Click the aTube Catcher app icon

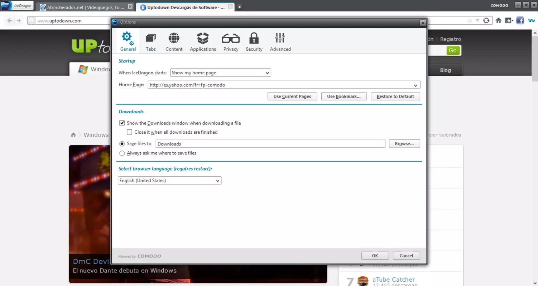(x=363, y=281)
